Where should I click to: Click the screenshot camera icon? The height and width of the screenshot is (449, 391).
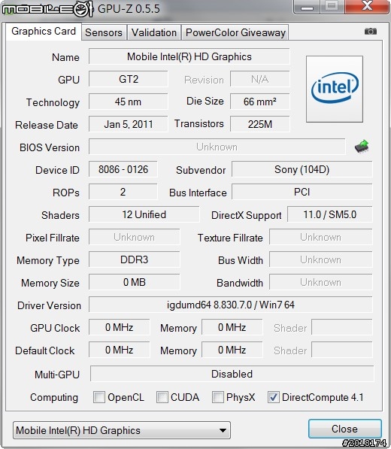[371, 31]
